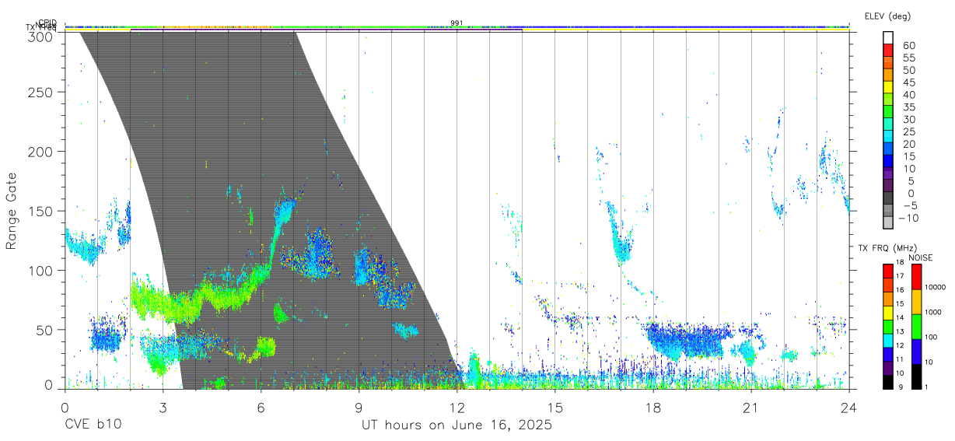The height and width of the screenshot is (441, 955).
Task: Select the orange ELEV swatch between 45 and 50
Action: 888,75
